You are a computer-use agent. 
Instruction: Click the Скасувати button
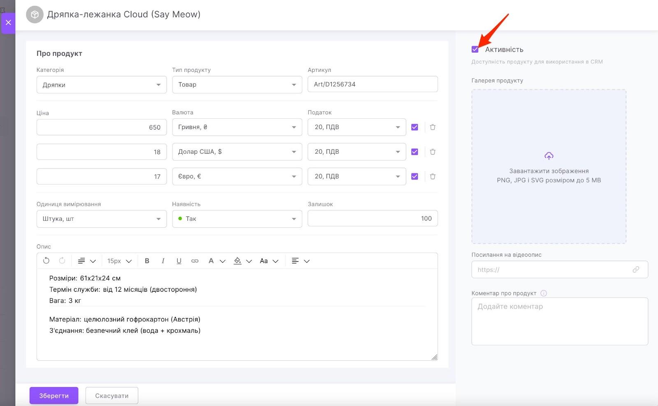(112, 396)
